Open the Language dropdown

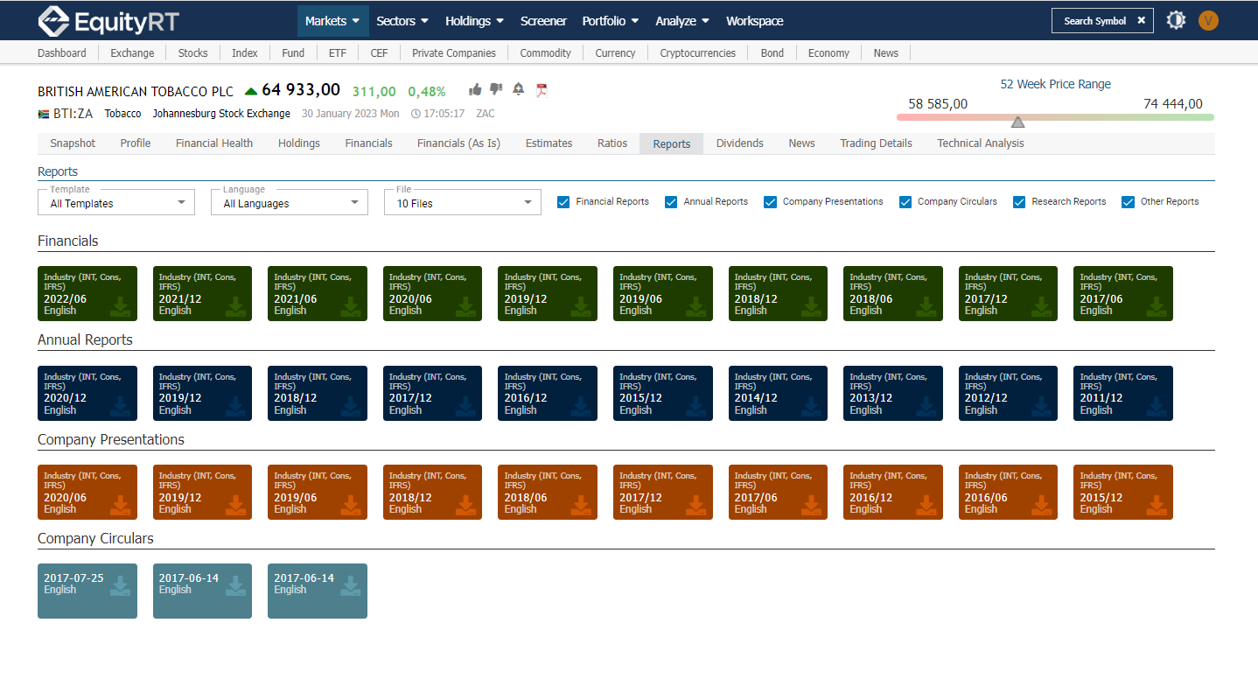pyautogui.click(x=290, y=202)
